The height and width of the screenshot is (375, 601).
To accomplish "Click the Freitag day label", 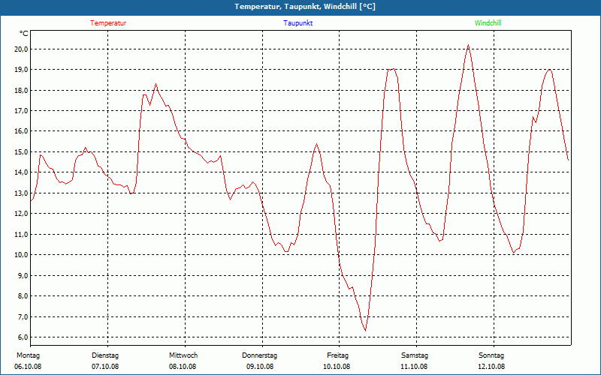I will pos(337,355).
